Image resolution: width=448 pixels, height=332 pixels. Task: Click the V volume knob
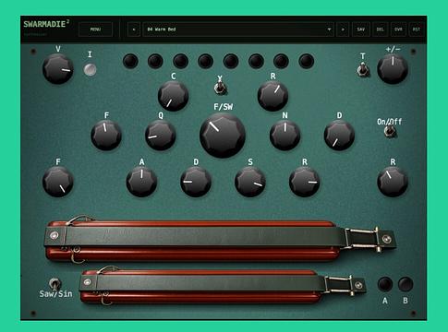58,69
